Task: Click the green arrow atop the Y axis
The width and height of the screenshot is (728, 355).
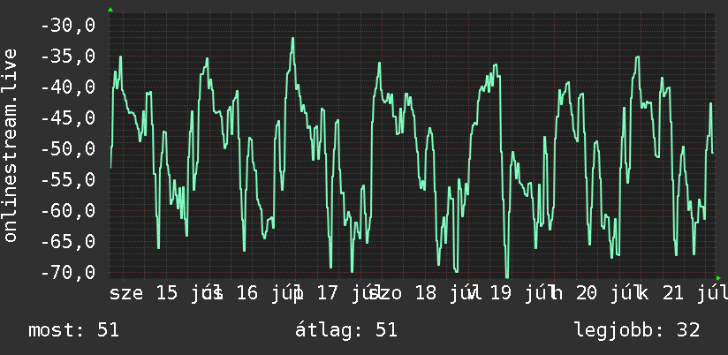Action: tap(110, 10)
